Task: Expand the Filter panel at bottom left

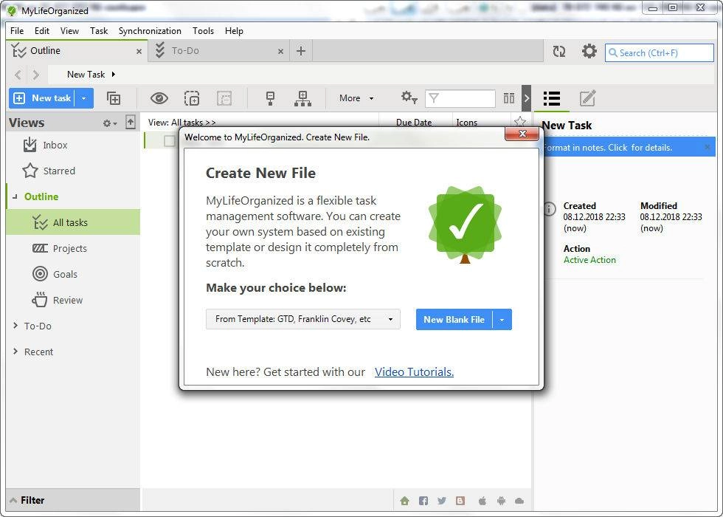Action: (x=73, y=500)
